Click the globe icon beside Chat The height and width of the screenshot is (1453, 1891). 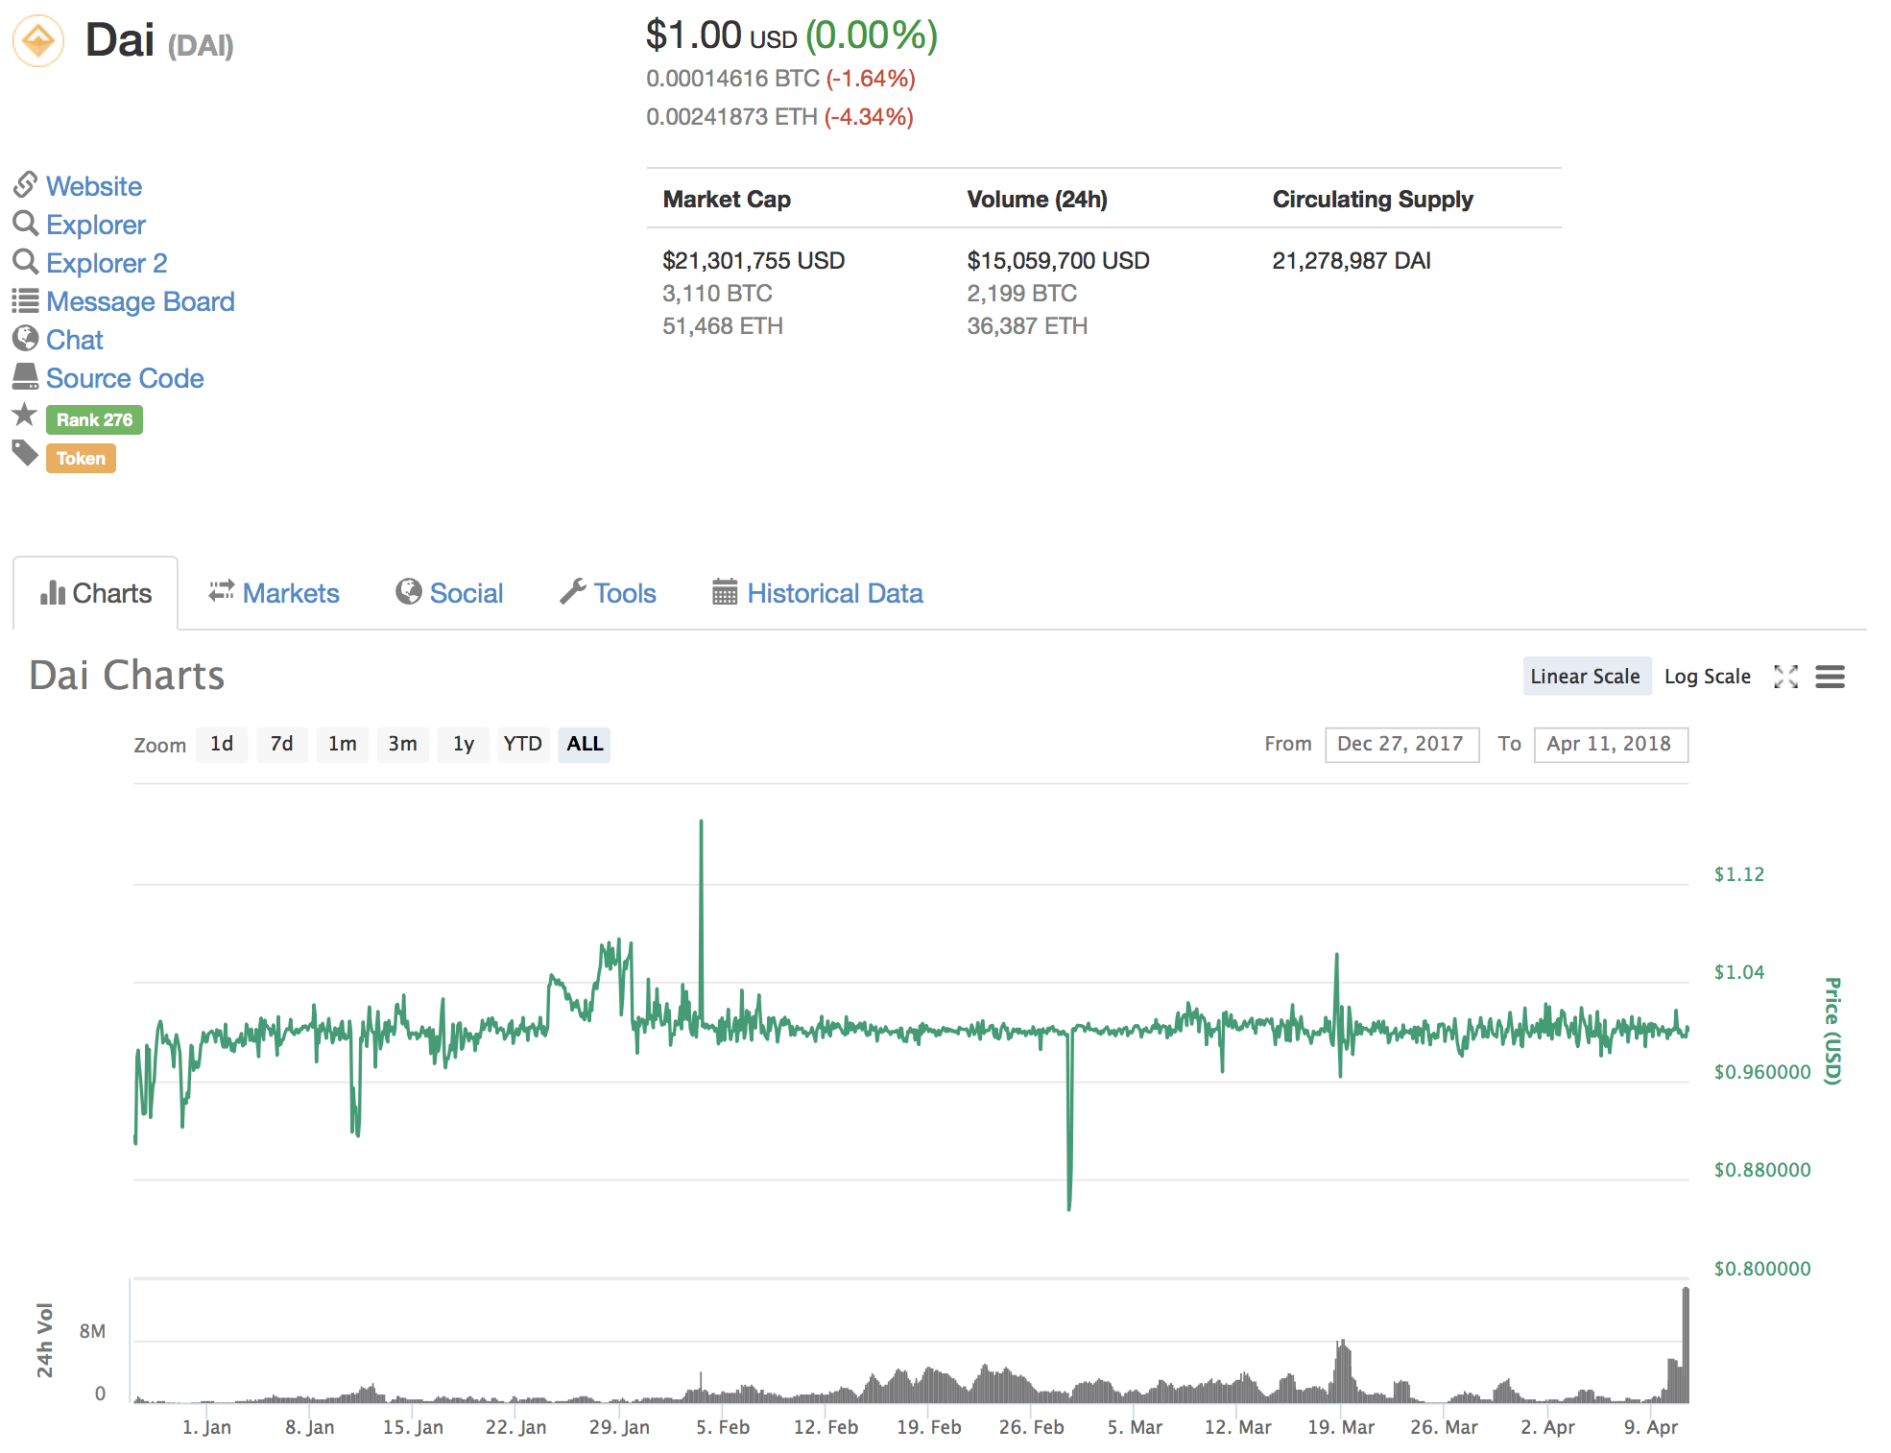tap(26, 338)
